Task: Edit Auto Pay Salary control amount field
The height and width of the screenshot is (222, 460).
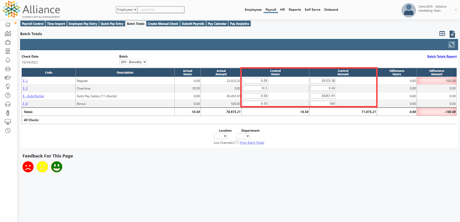Action: [323, 96]
